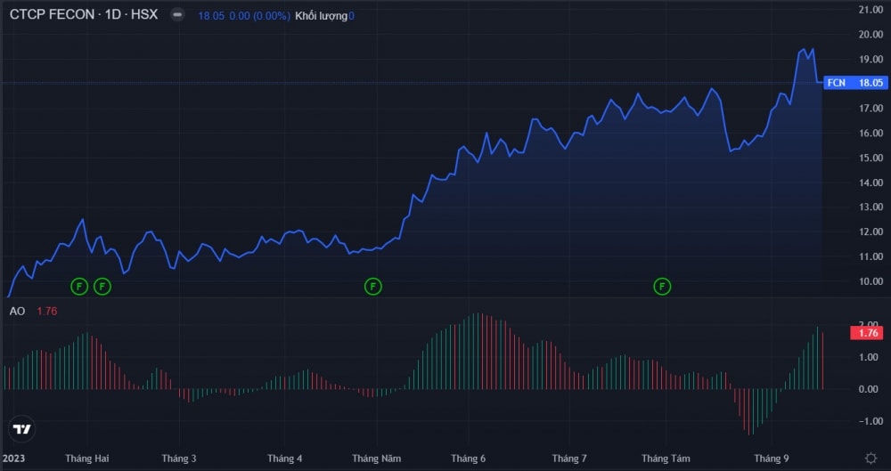Select the AO indicator legend name
This screenshot has height=471, width=891.
point(18,312)
